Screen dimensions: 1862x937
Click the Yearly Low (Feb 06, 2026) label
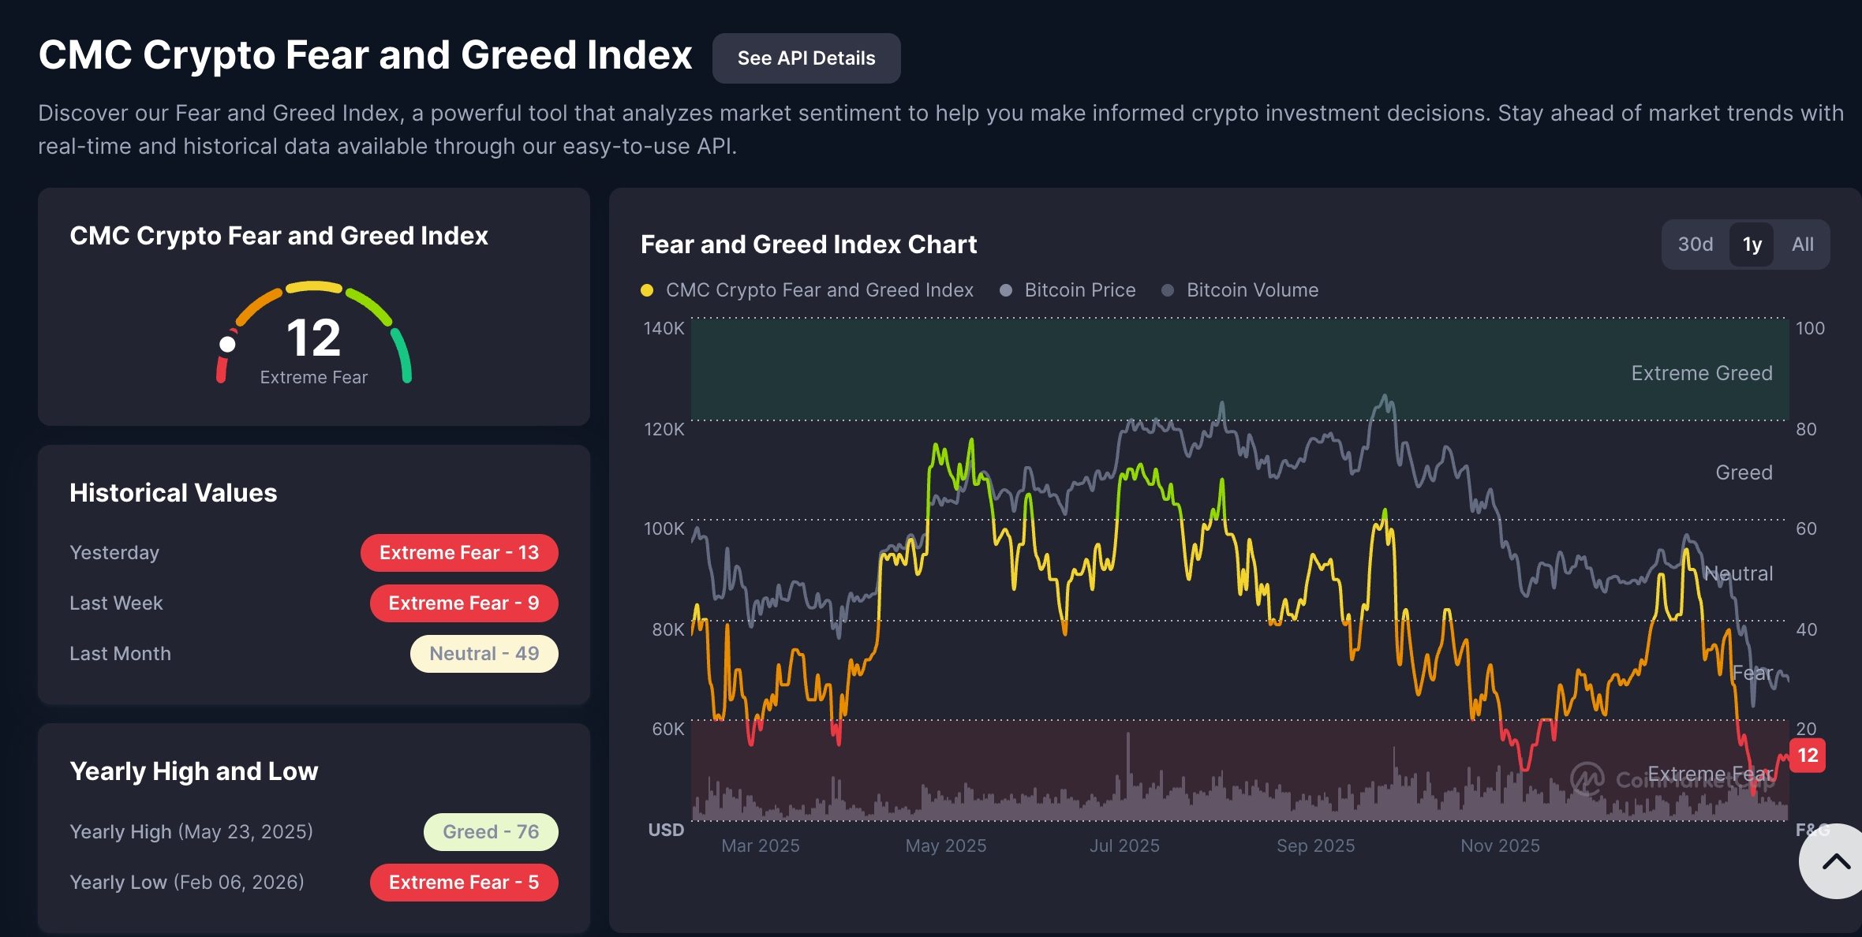(x=187, y=883)
